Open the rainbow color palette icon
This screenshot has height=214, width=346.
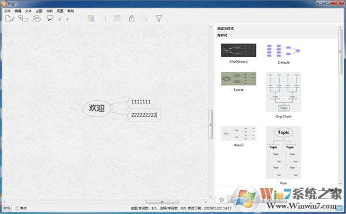point(91,18)
